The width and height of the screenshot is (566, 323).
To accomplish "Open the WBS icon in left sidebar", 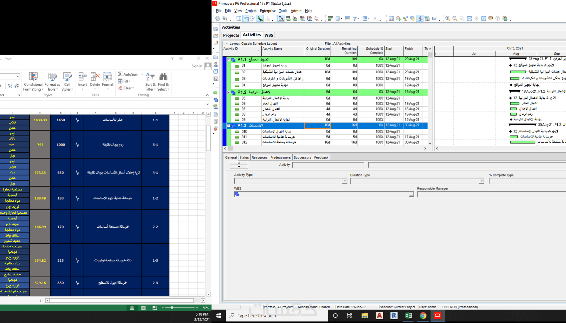I will click(216, 100).
